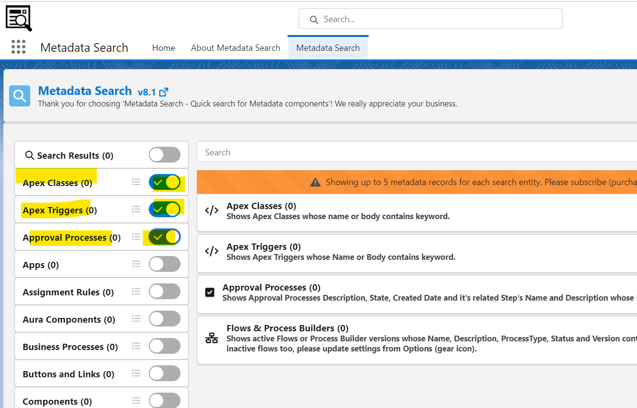This screenshot has height=408, width=637.
Task: Select Apex Triggers (0) in sidebar
Action: click(x=60, y=210)
